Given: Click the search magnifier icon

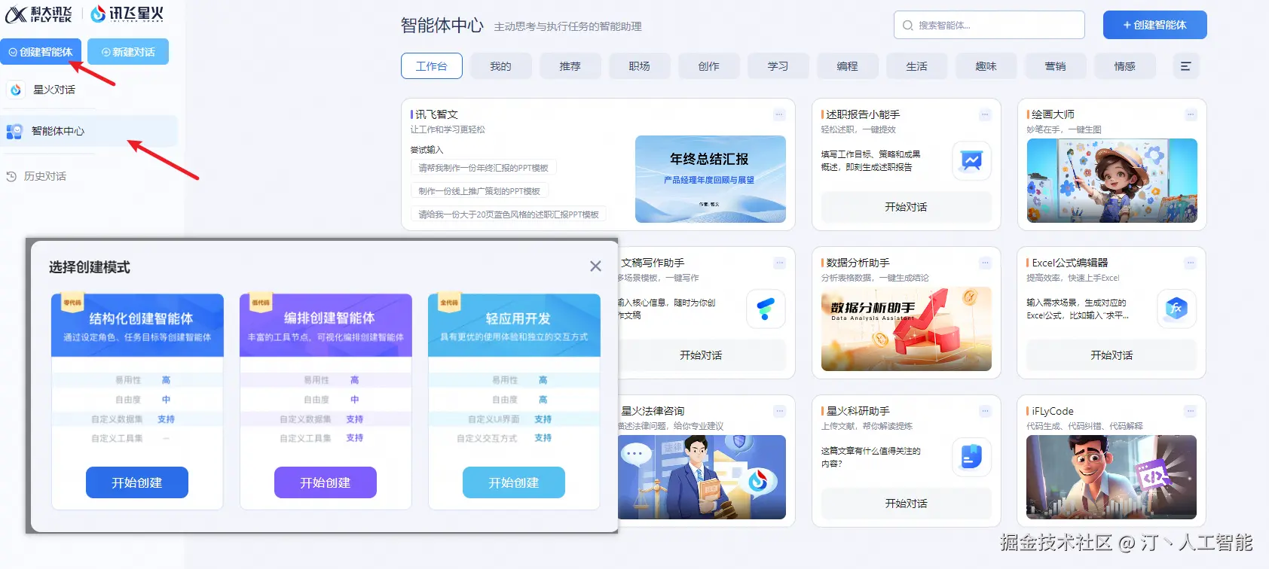Looking at the screenshot, I should point(907,26).
